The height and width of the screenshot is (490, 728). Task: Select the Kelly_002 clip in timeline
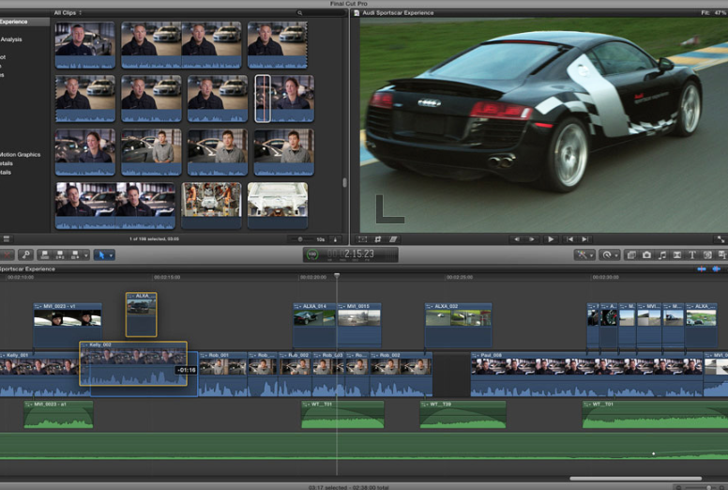pyautogui.click(x=133, y=364)
